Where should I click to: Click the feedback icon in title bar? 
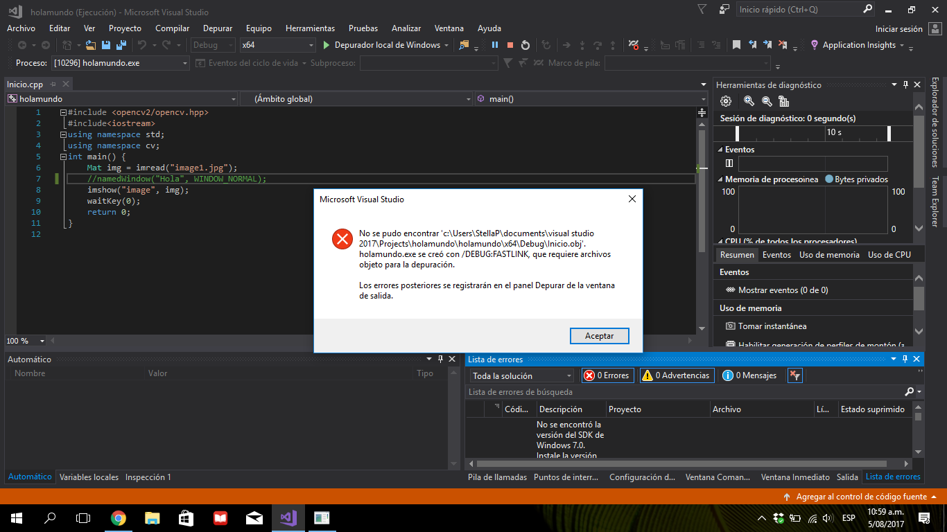click(724, 10)
